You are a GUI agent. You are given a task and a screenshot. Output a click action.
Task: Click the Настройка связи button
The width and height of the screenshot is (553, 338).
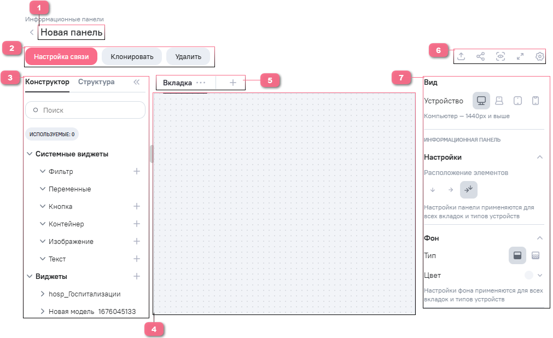(x=61, y=56)
